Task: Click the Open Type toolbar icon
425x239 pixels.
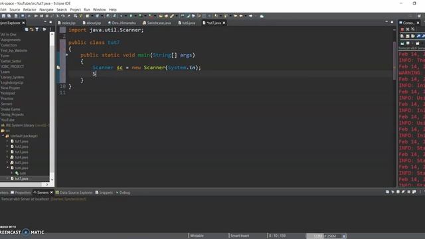Action: tap(161, 16)
